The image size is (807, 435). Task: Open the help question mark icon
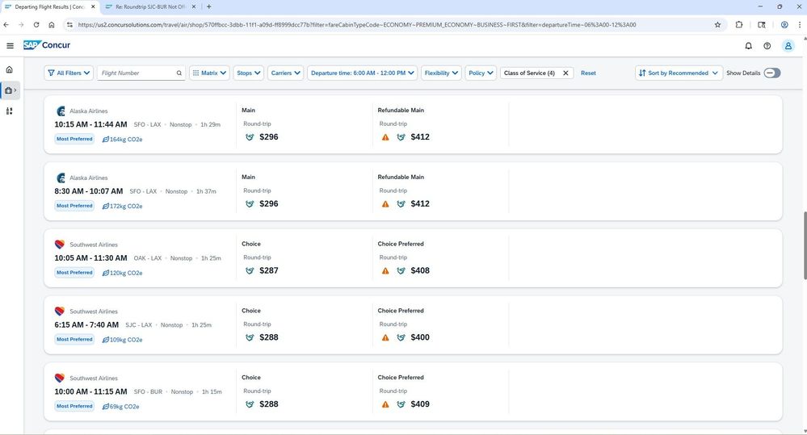coord(767,46)
